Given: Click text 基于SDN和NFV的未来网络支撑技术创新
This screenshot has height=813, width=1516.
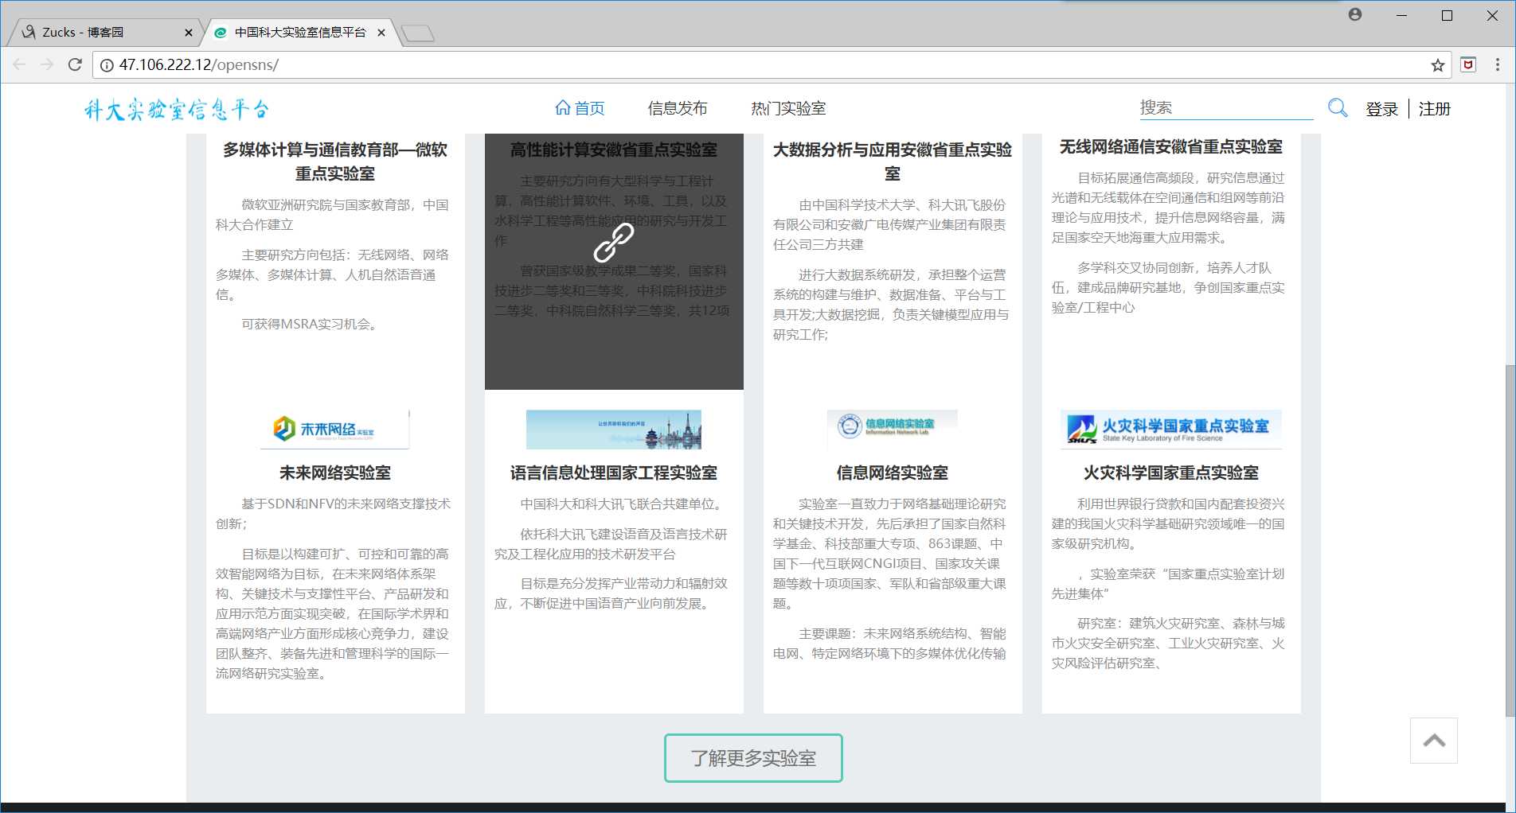Looking at the screenshot, I should tap(333, 514).
